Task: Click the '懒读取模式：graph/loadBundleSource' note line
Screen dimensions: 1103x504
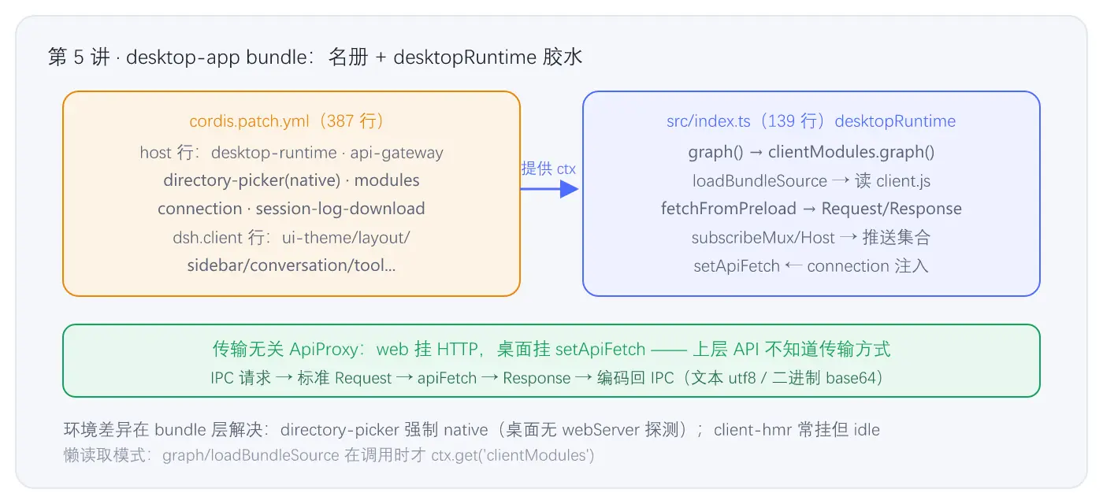Action: pos(329,455)
